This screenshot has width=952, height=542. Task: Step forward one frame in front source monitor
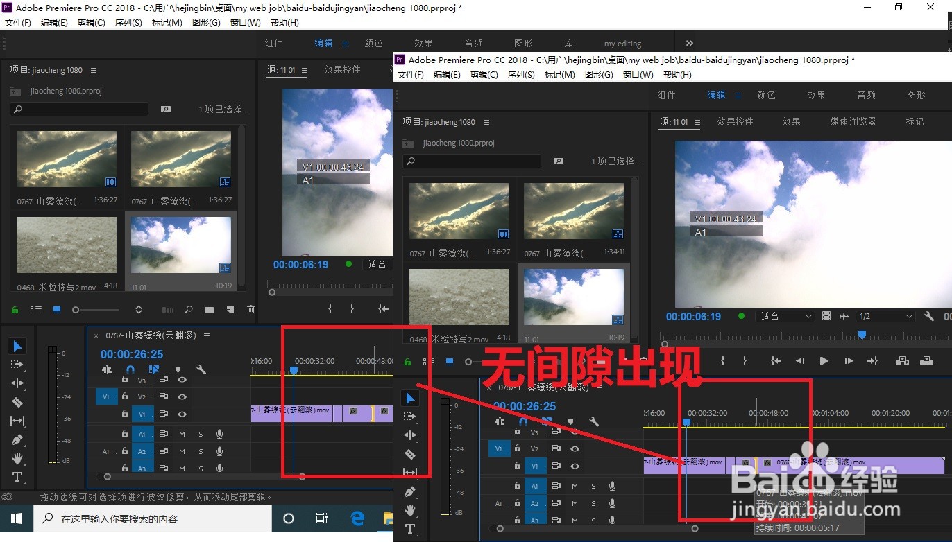[x=849, y=360]
